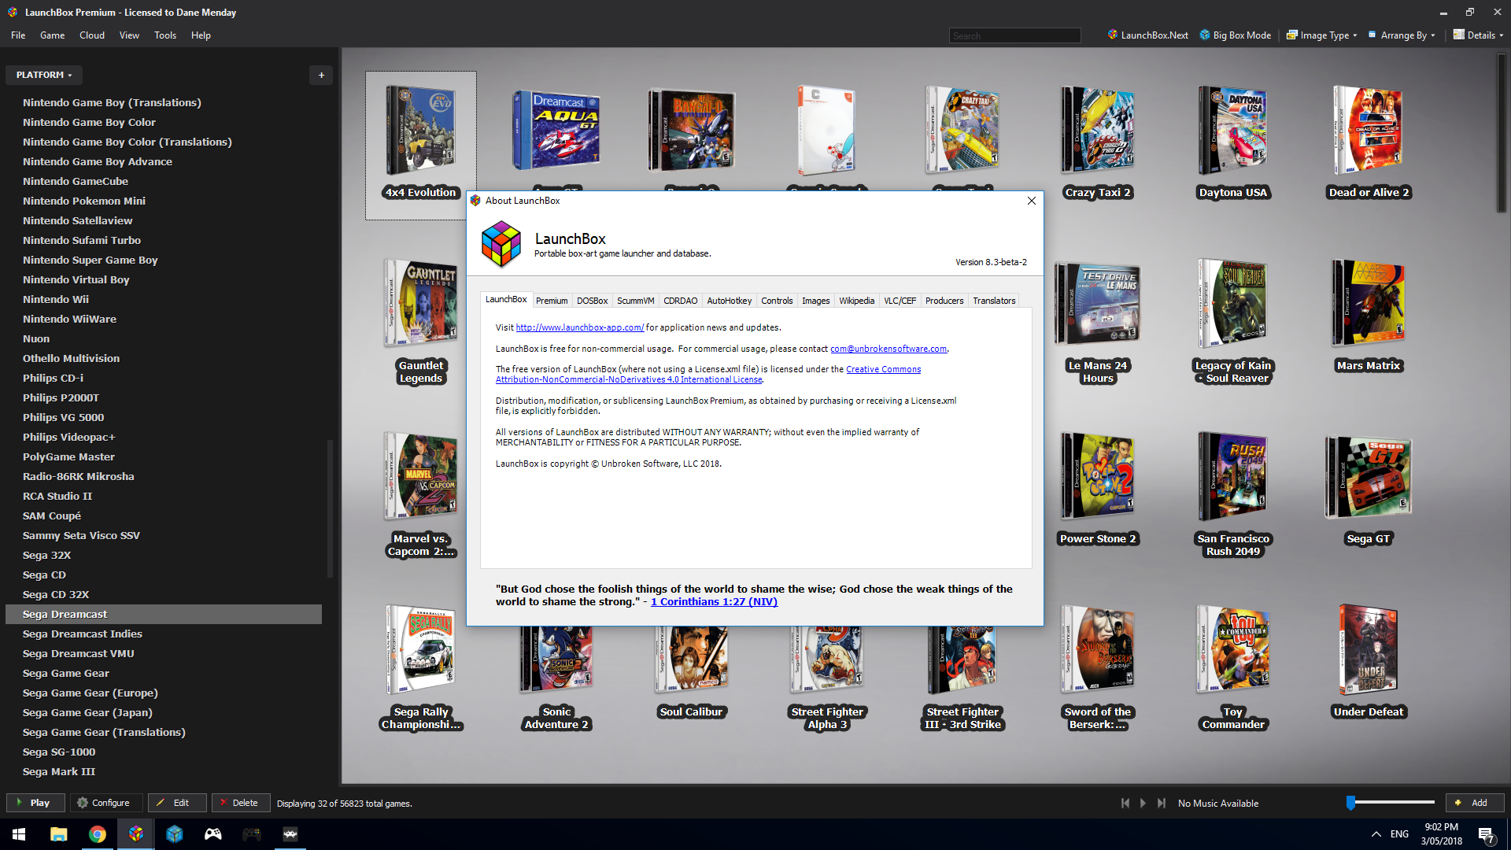
Task: Click the LaunchBox taskbar icon
Action: (x=135, y=834)
